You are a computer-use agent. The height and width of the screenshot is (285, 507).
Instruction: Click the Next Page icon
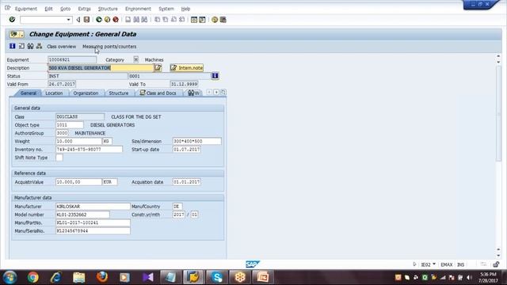click(173, 20)
